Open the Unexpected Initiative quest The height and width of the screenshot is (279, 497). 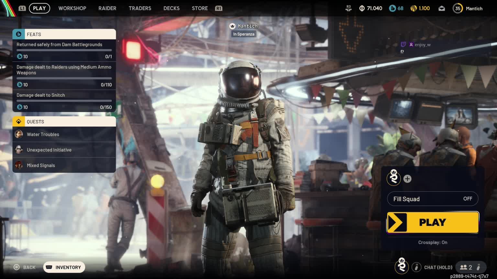pos(64,150)
